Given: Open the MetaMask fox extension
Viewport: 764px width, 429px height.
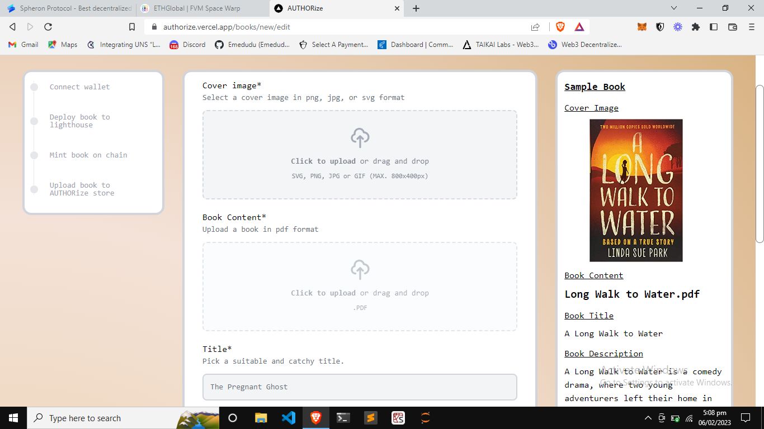Looking at the screenshot, I should point(642,26).
